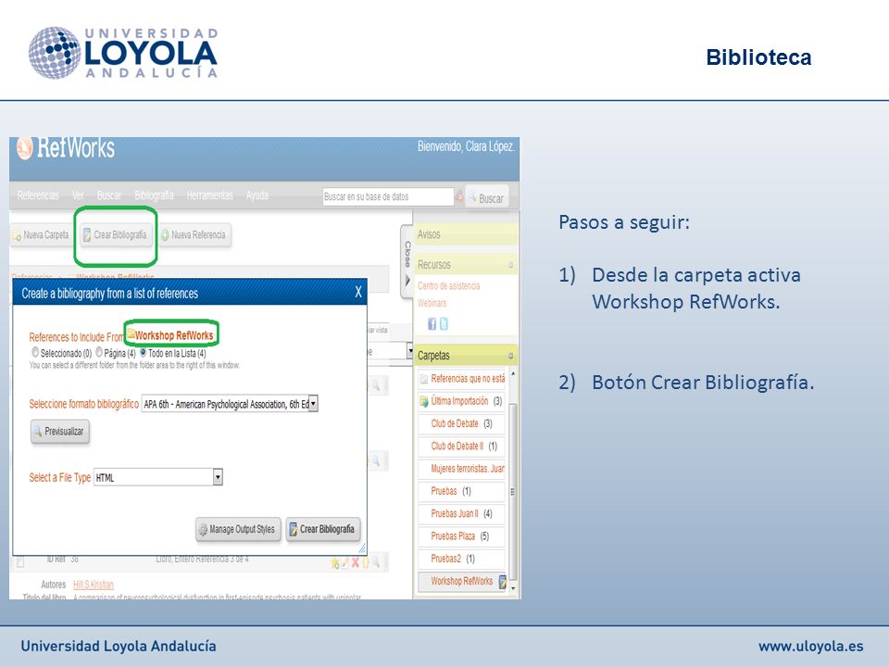The height and width of the screenshot is (667, 889).
Task: Open the Twitter icon under Recursos
Action: click(444, 324)
